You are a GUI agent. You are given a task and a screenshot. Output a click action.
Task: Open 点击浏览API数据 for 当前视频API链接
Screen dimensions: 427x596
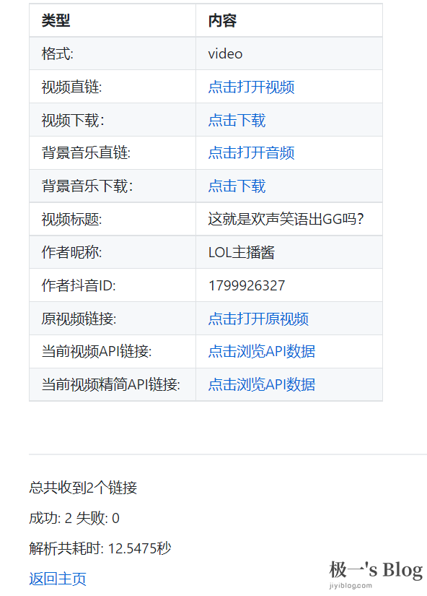click(262, 351)
